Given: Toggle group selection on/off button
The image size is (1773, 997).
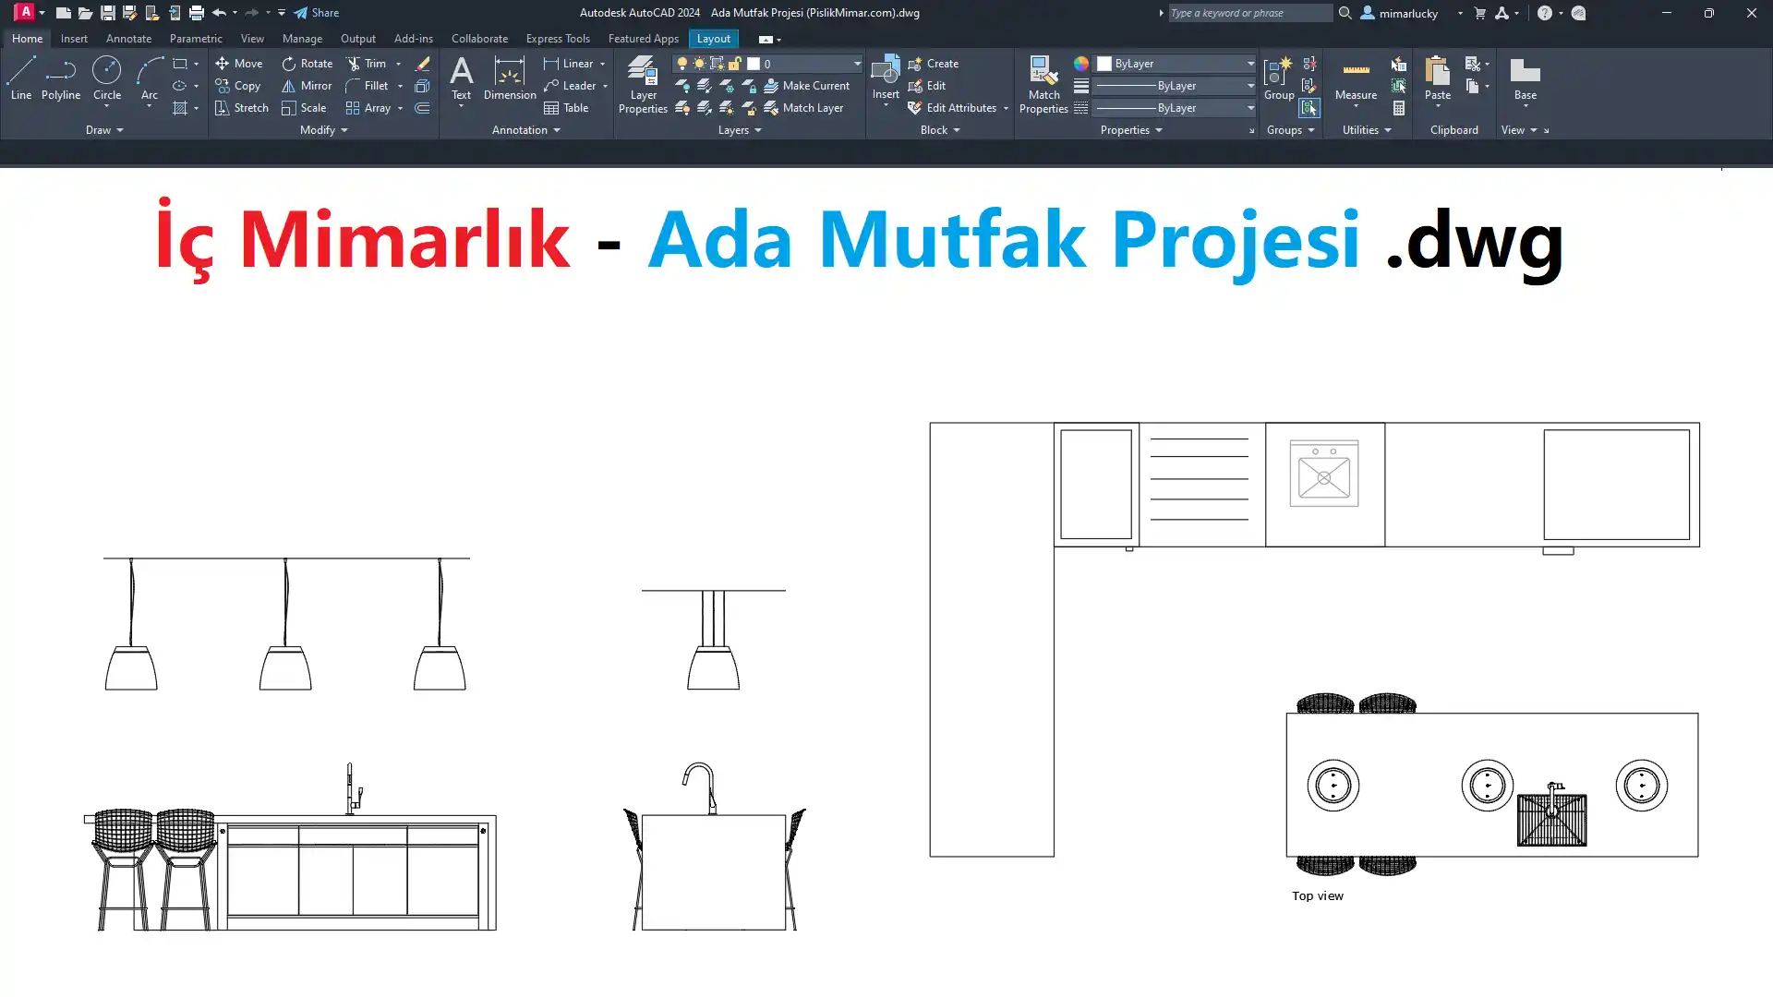Looking at the screenshot, I should click(1309, 108).
